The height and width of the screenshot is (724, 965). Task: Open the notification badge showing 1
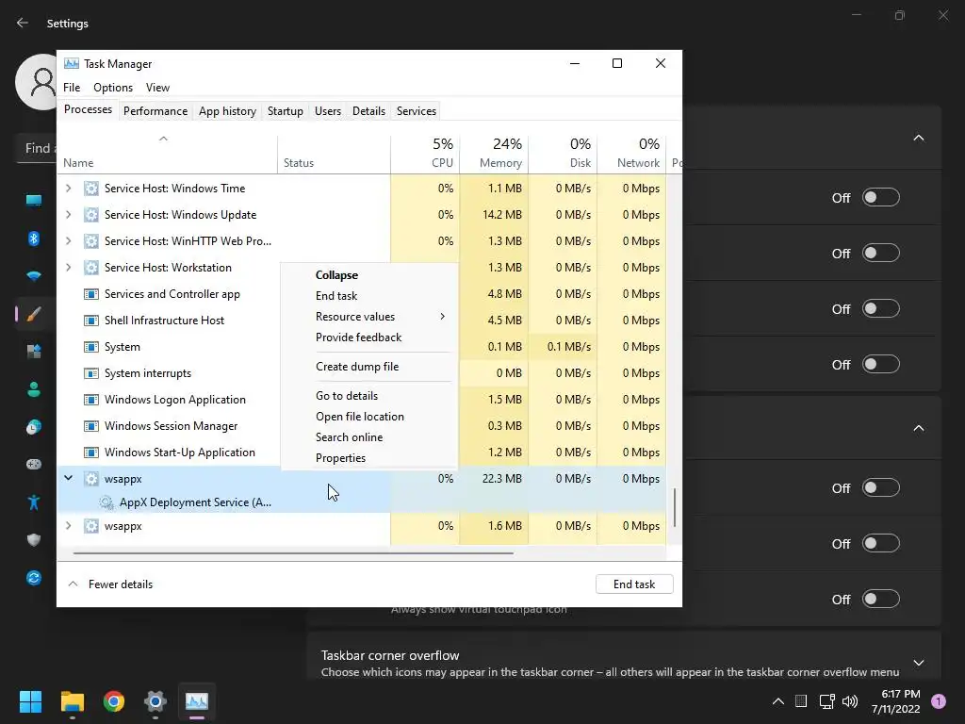click(x=939, y=701)
